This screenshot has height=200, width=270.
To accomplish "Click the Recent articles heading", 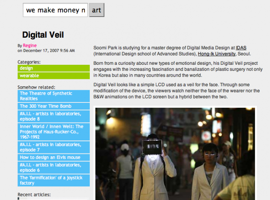I will [x=34, y=195].
